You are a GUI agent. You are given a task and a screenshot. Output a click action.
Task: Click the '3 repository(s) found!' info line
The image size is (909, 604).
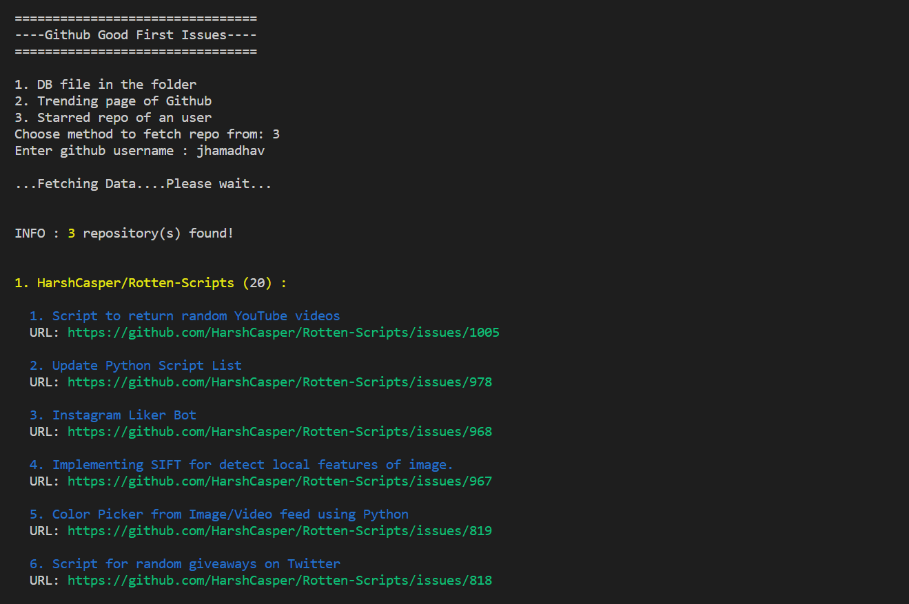pos(124,233)
